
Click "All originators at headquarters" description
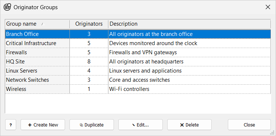coord(146,62)
